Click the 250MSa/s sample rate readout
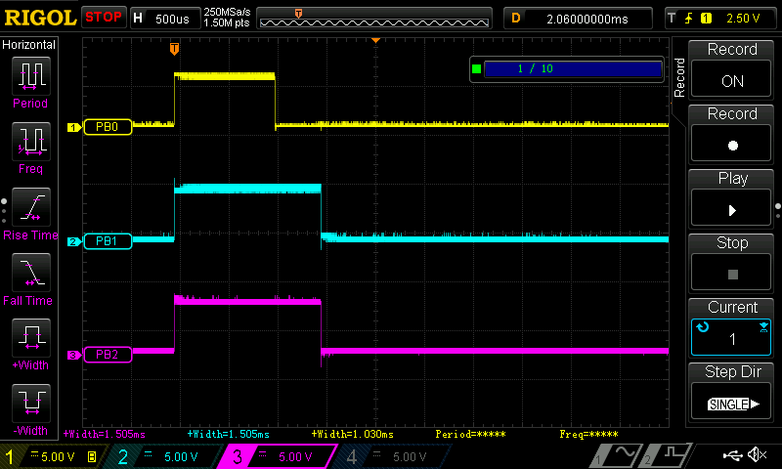Screen dimensions: 782x469 pos(227,12)
